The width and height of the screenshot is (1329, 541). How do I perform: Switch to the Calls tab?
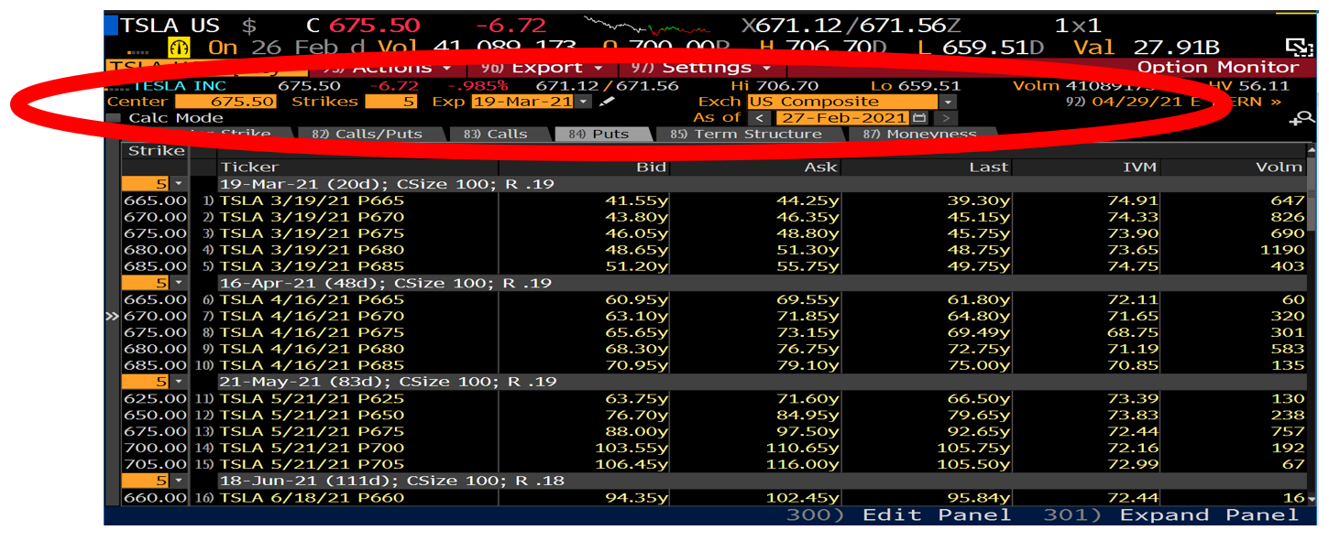(497, 135)
